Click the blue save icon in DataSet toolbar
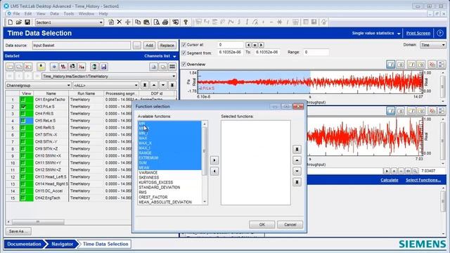450x253 pixels. [x=103, y=67]
